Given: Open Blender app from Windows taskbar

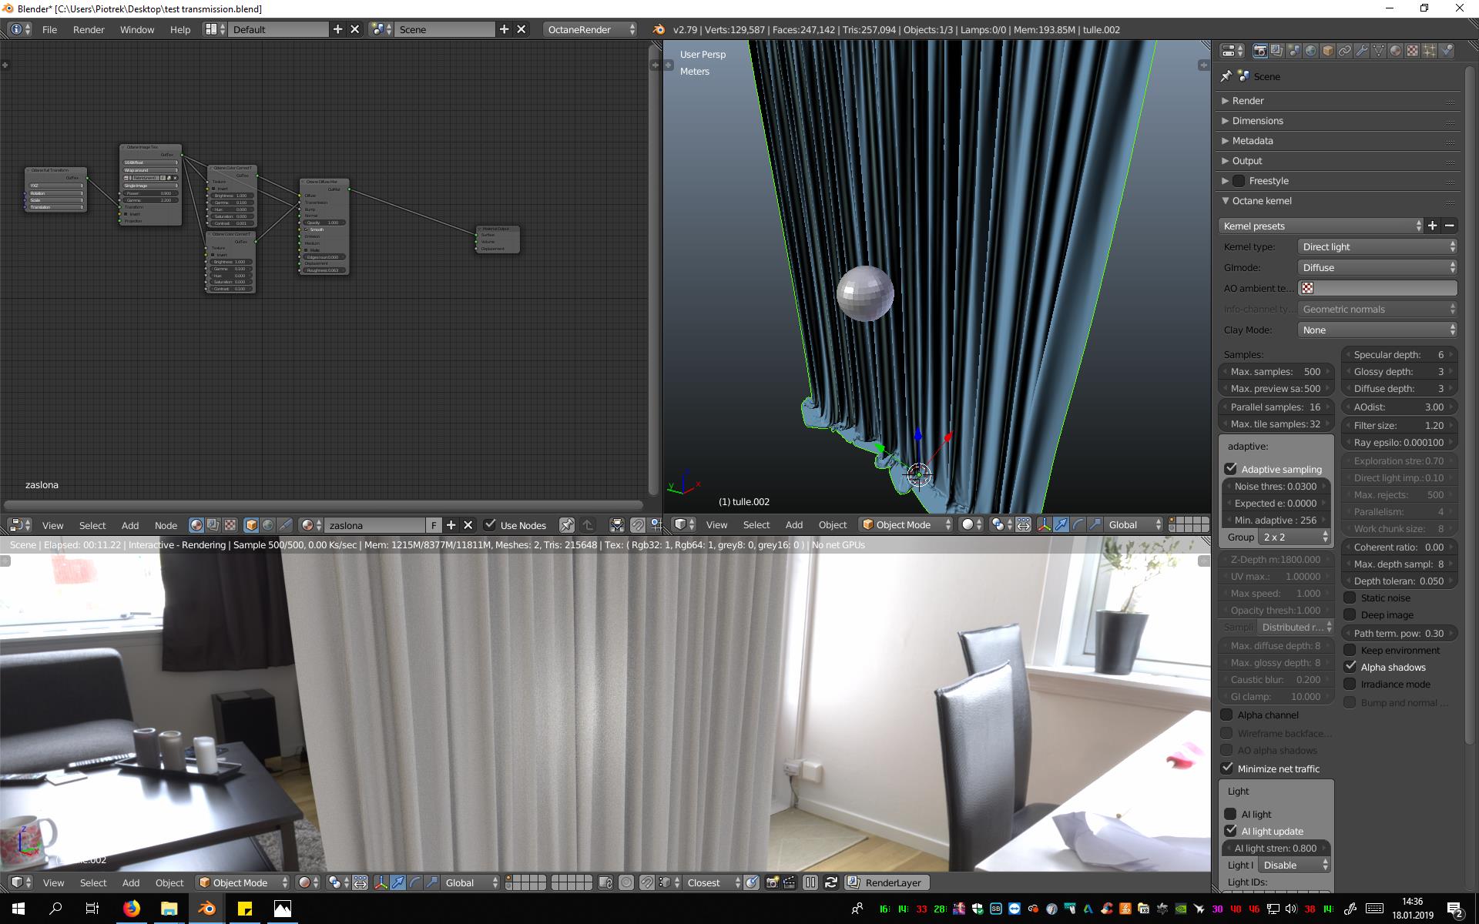Looking at the screenshot, I should click(206, 909).
